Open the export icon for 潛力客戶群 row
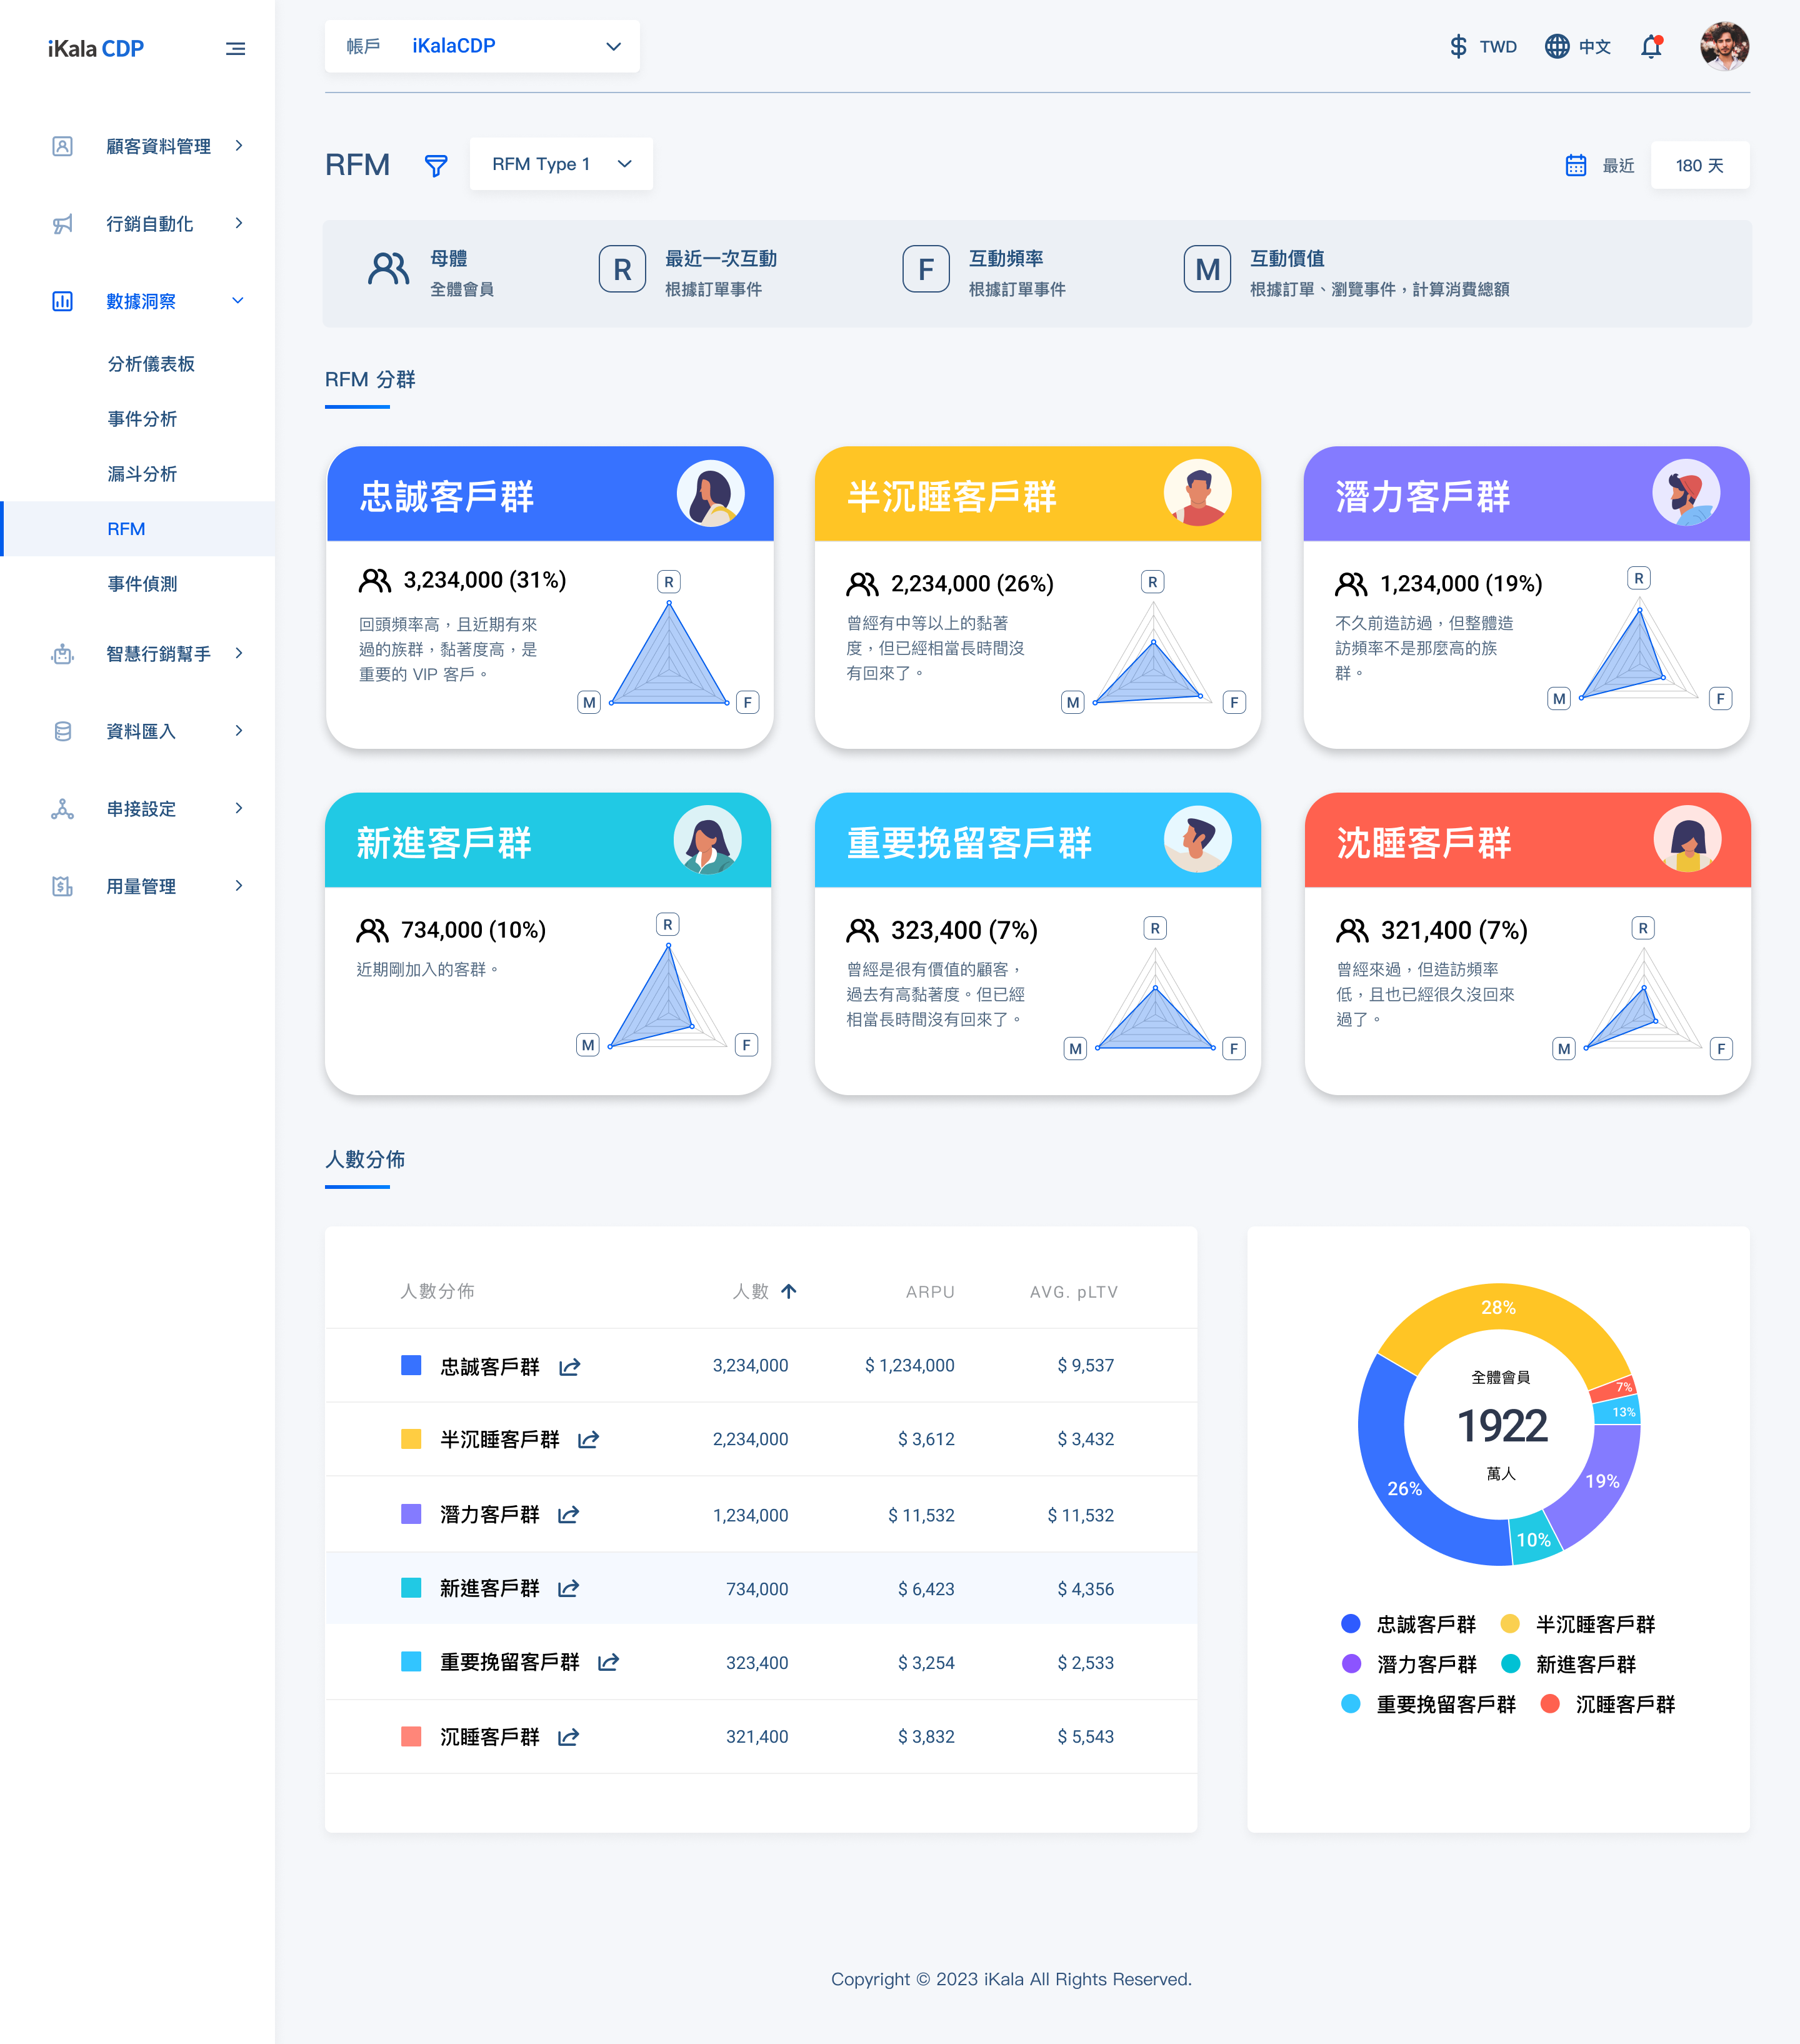This screenshot has height=2044, width=1800. click(569, 1514)
